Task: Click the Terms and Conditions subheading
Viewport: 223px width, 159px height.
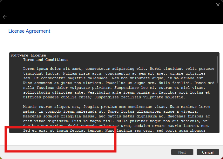Action: tap(45, 60)
